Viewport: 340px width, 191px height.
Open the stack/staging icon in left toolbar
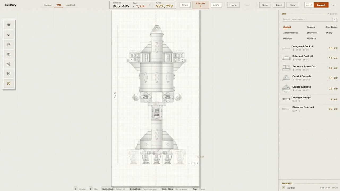coord(8,25)
